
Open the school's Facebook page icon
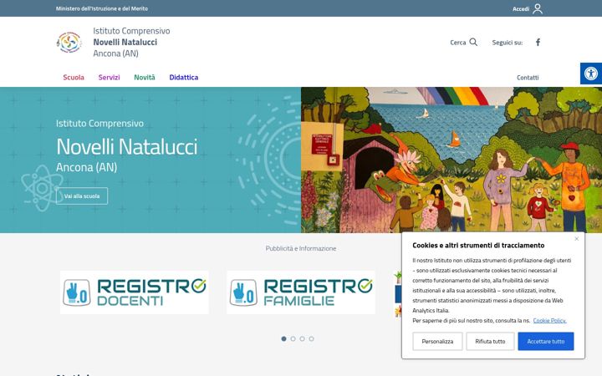click(x=538, y=43)
